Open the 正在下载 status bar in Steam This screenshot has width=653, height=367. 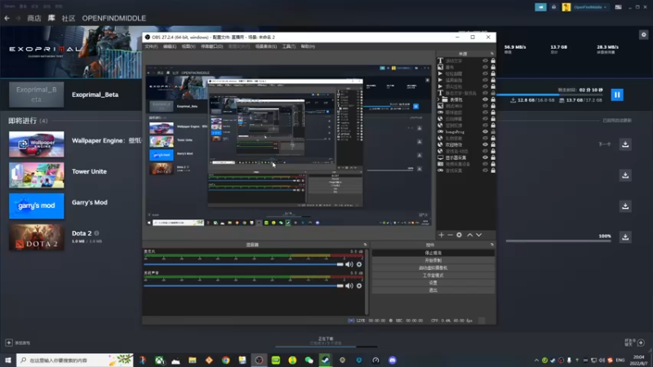(x=326, y=342)
